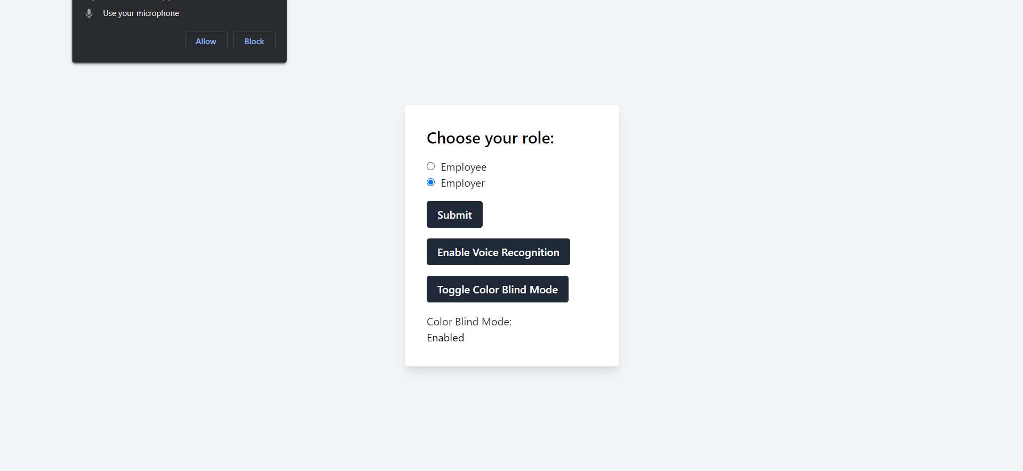This screenshot has height=471, width=1023.
Task: Click the microphone icon in permission popup
Action: (89, 13)
